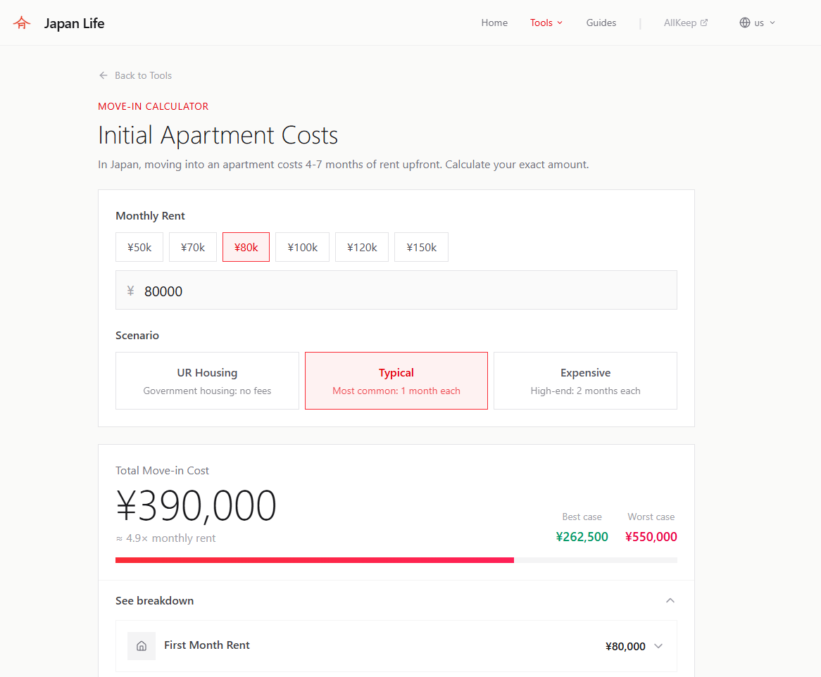Select the Expensive scenario

click(x=585, y=380)
